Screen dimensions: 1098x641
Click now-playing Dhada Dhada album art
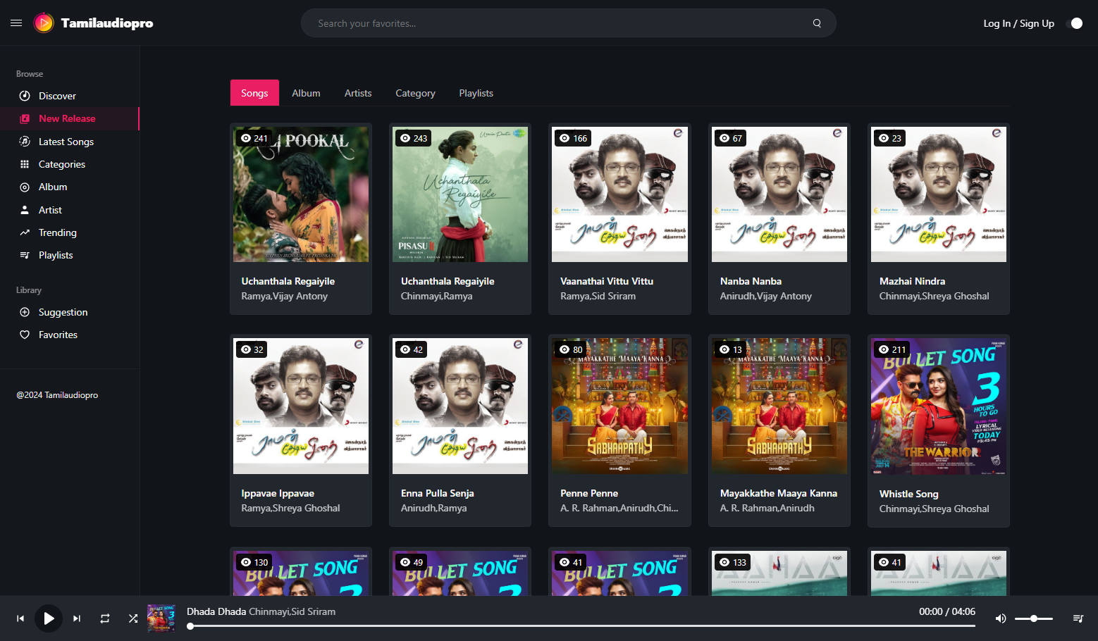(161, 618)
